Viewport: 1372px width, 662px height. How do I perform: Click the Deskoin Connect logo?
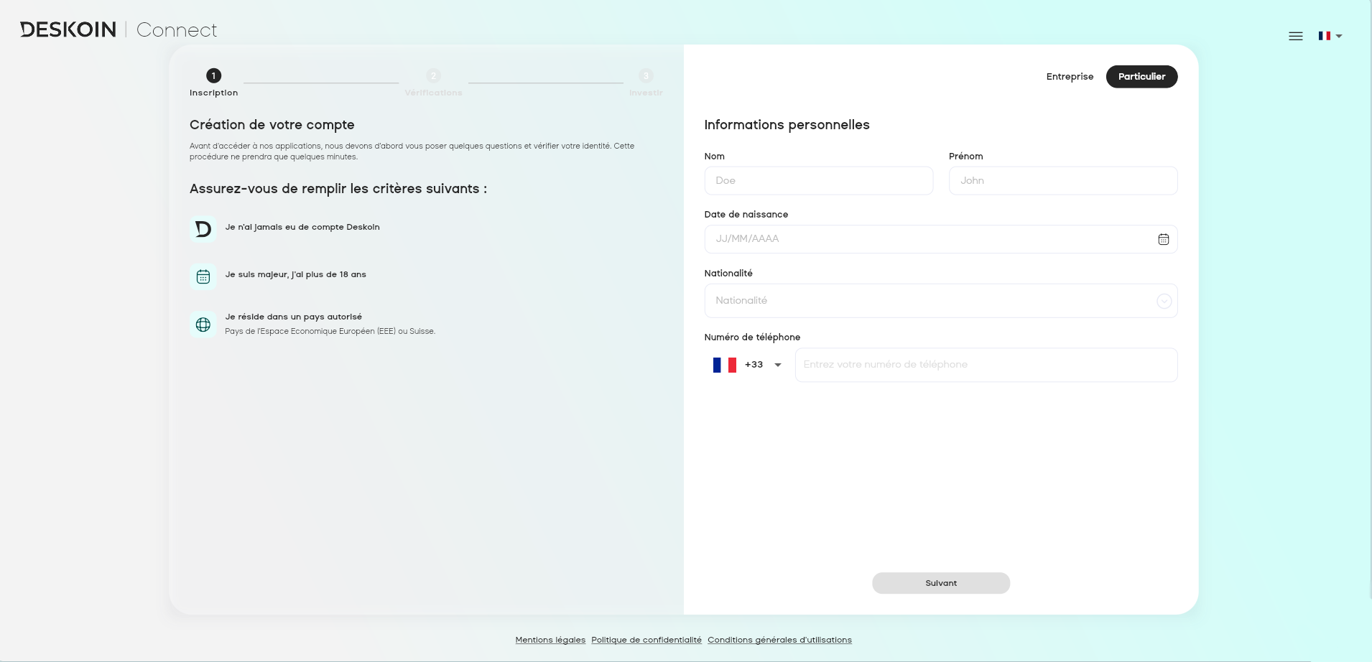click(119, 29)
